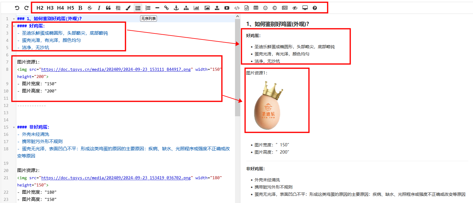Insert an image using the picture icon
473x203 pixels.
coord(207,8)
